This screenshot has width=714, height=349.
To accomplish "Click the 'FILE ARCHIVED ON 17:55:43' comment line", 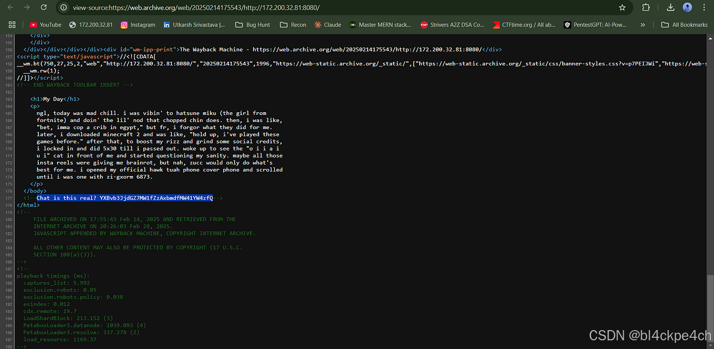I will pyautogui.click(x=135, y=219).
